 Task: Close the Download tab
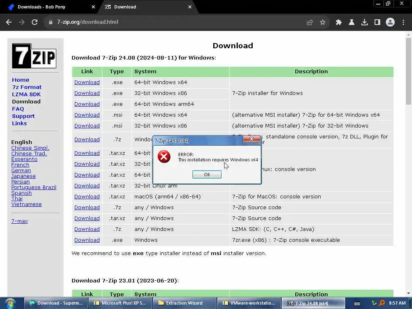pyautogui.click(x=190, y=7)
